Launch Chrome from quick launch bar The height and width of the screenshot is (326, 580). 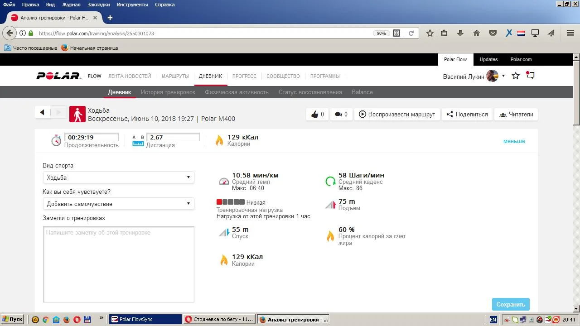point(45,319)
